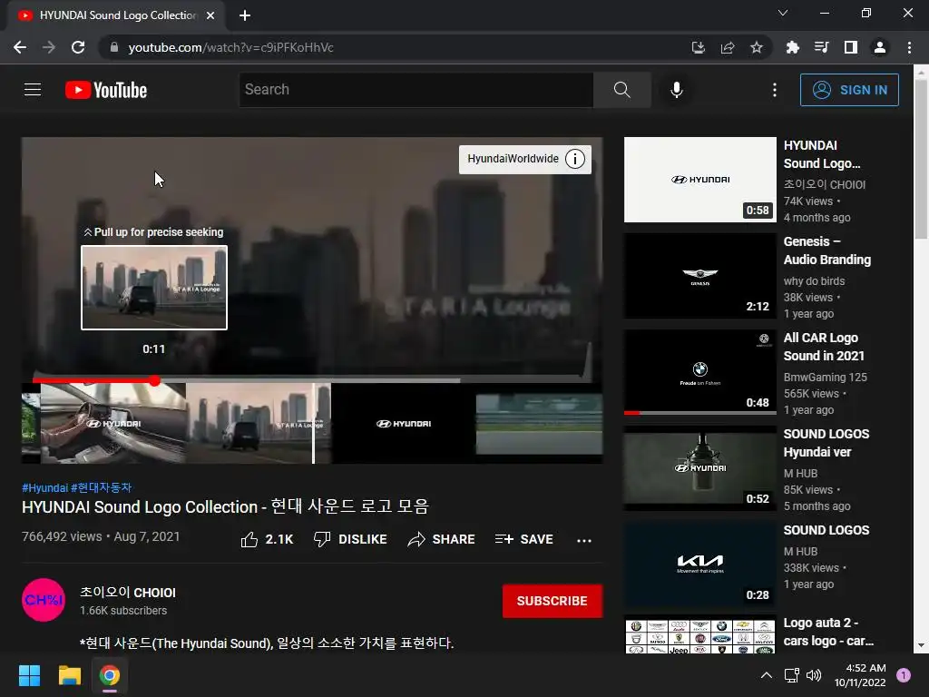View site info via lock icon

pyautogui.click(x=114, y=47)
